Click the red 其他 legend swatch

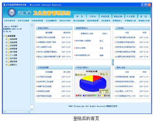[x=77, y=96]
